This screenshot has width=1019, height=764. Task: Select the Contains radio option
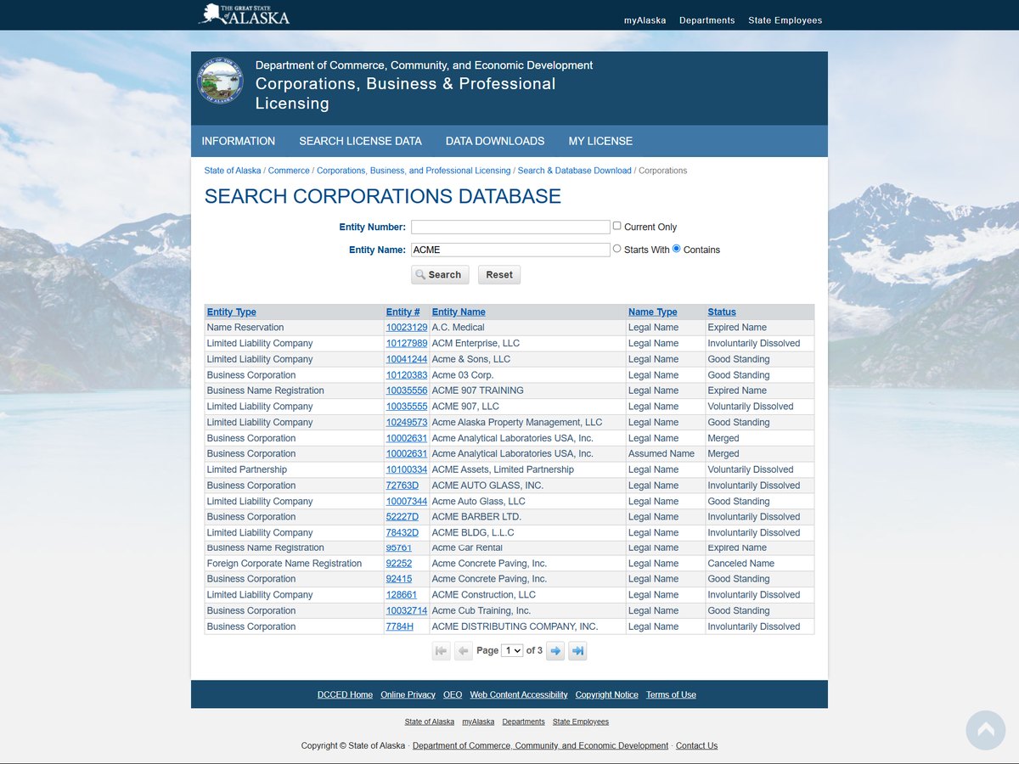(677, 249)
